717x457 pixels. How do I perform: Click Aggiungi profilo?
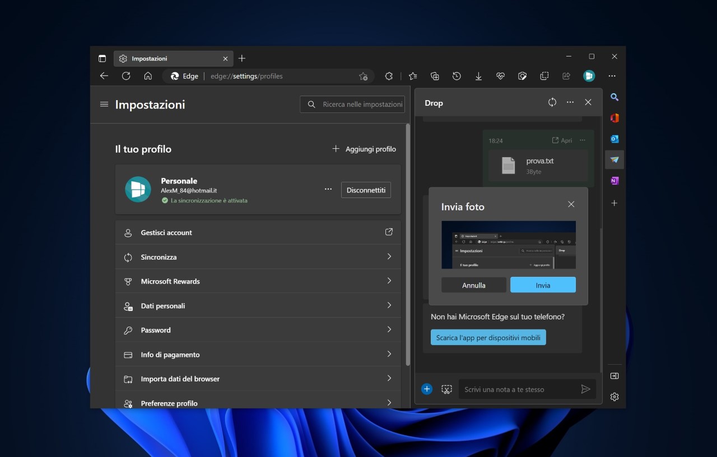point(364,149)
